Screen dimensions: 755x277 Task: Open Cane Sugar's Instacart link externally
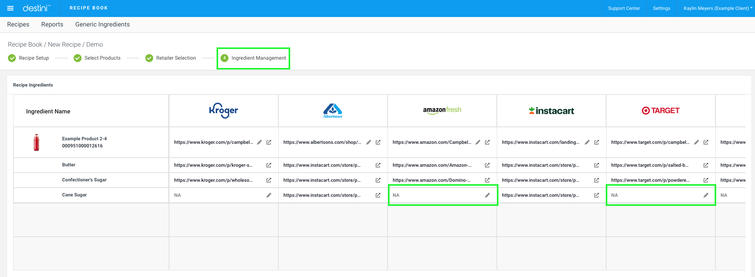[597, 195]
